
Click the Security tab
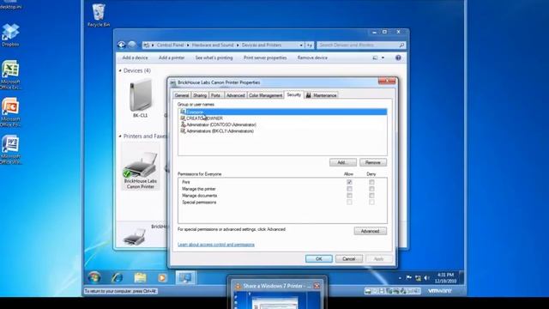[293, 94]
